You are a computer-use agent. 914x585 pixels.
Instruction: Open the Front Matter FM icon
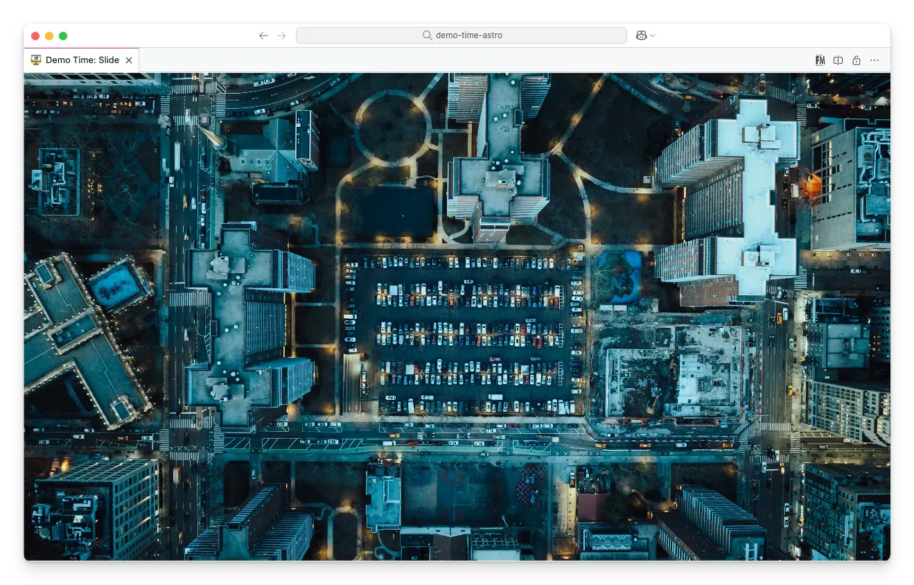click(x=820, y=60)
